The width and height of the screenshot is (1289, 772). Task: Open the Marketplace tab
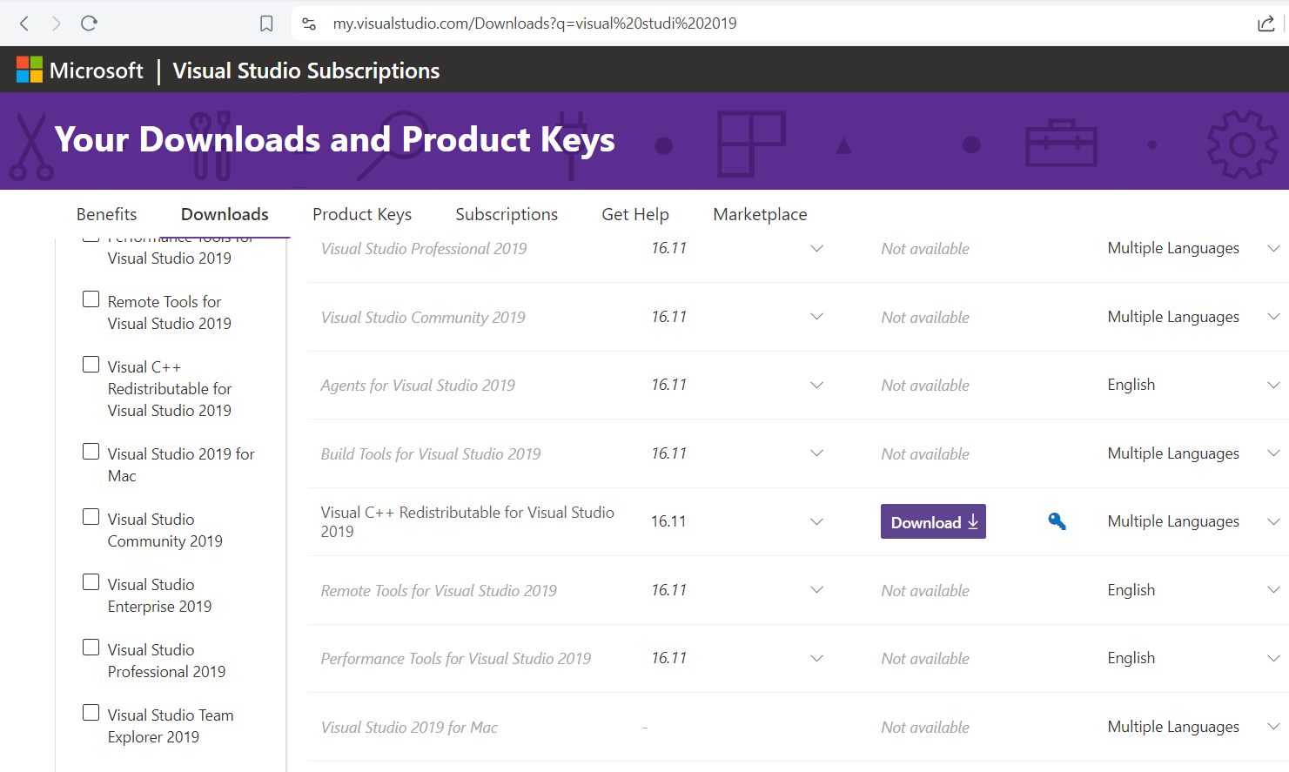pyautogui.click(x=760, y=214)
